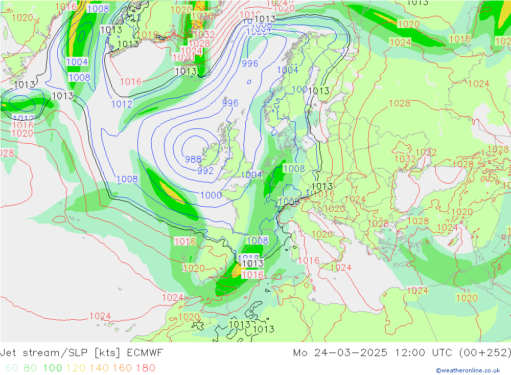Image resolution: width=511 pixels, height=375 pixels.
Task: Select the 140 kts legend value
Action: [99, 368]
